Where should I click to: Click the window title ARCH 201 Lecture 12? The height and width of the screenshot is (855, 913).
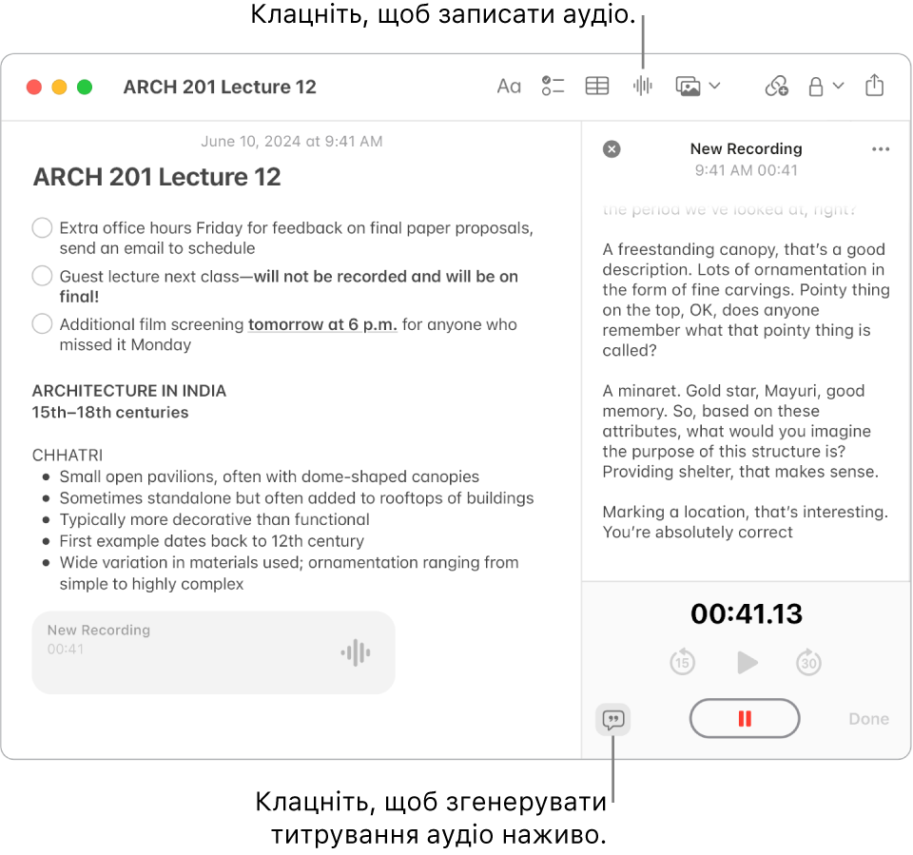click(x=220, y=87)
